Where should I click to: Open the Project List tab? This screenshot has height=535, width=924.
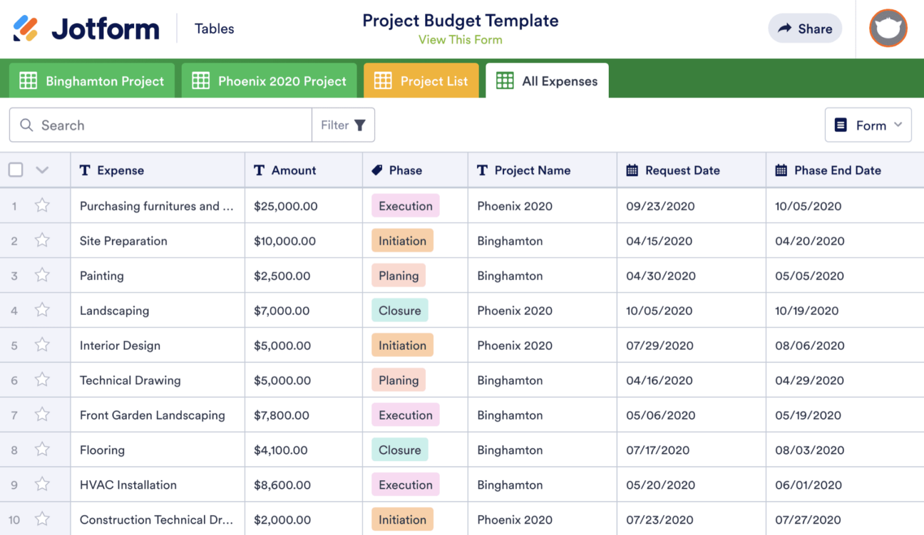click(421, 81)
